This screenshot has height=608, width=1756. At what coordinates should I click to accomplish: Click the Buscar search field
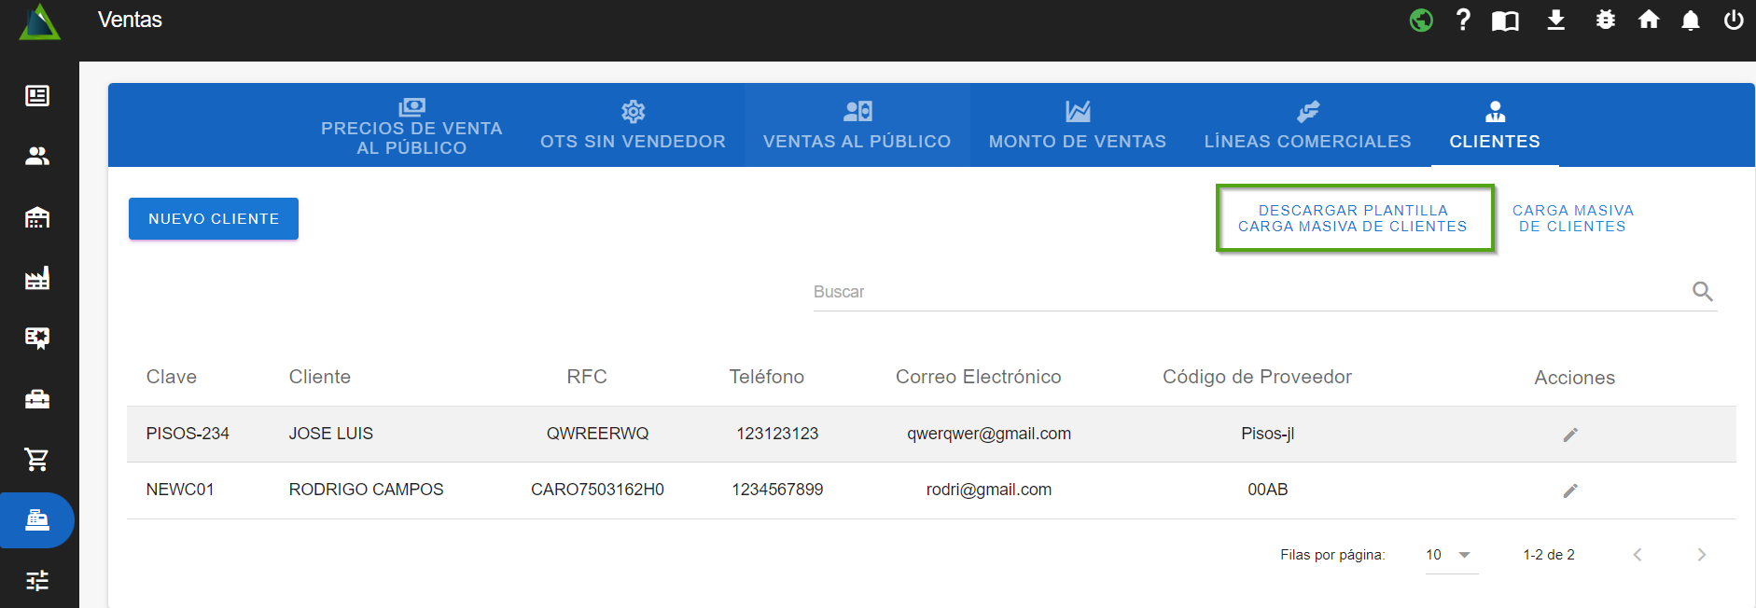[x=1246, y=292]
